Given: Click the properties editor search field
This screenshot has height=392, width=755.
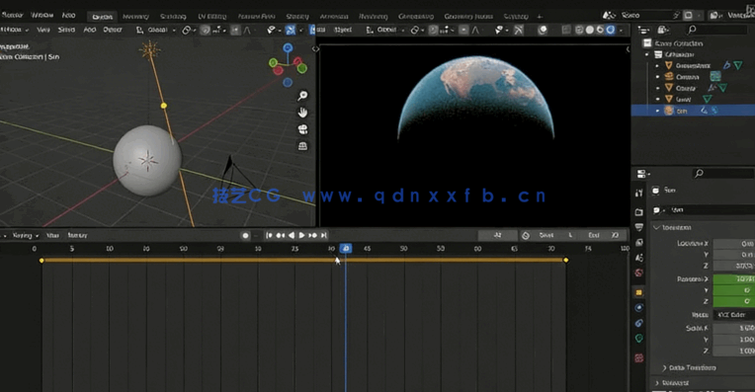Looking at the screenshot, I should click(722, 173).
